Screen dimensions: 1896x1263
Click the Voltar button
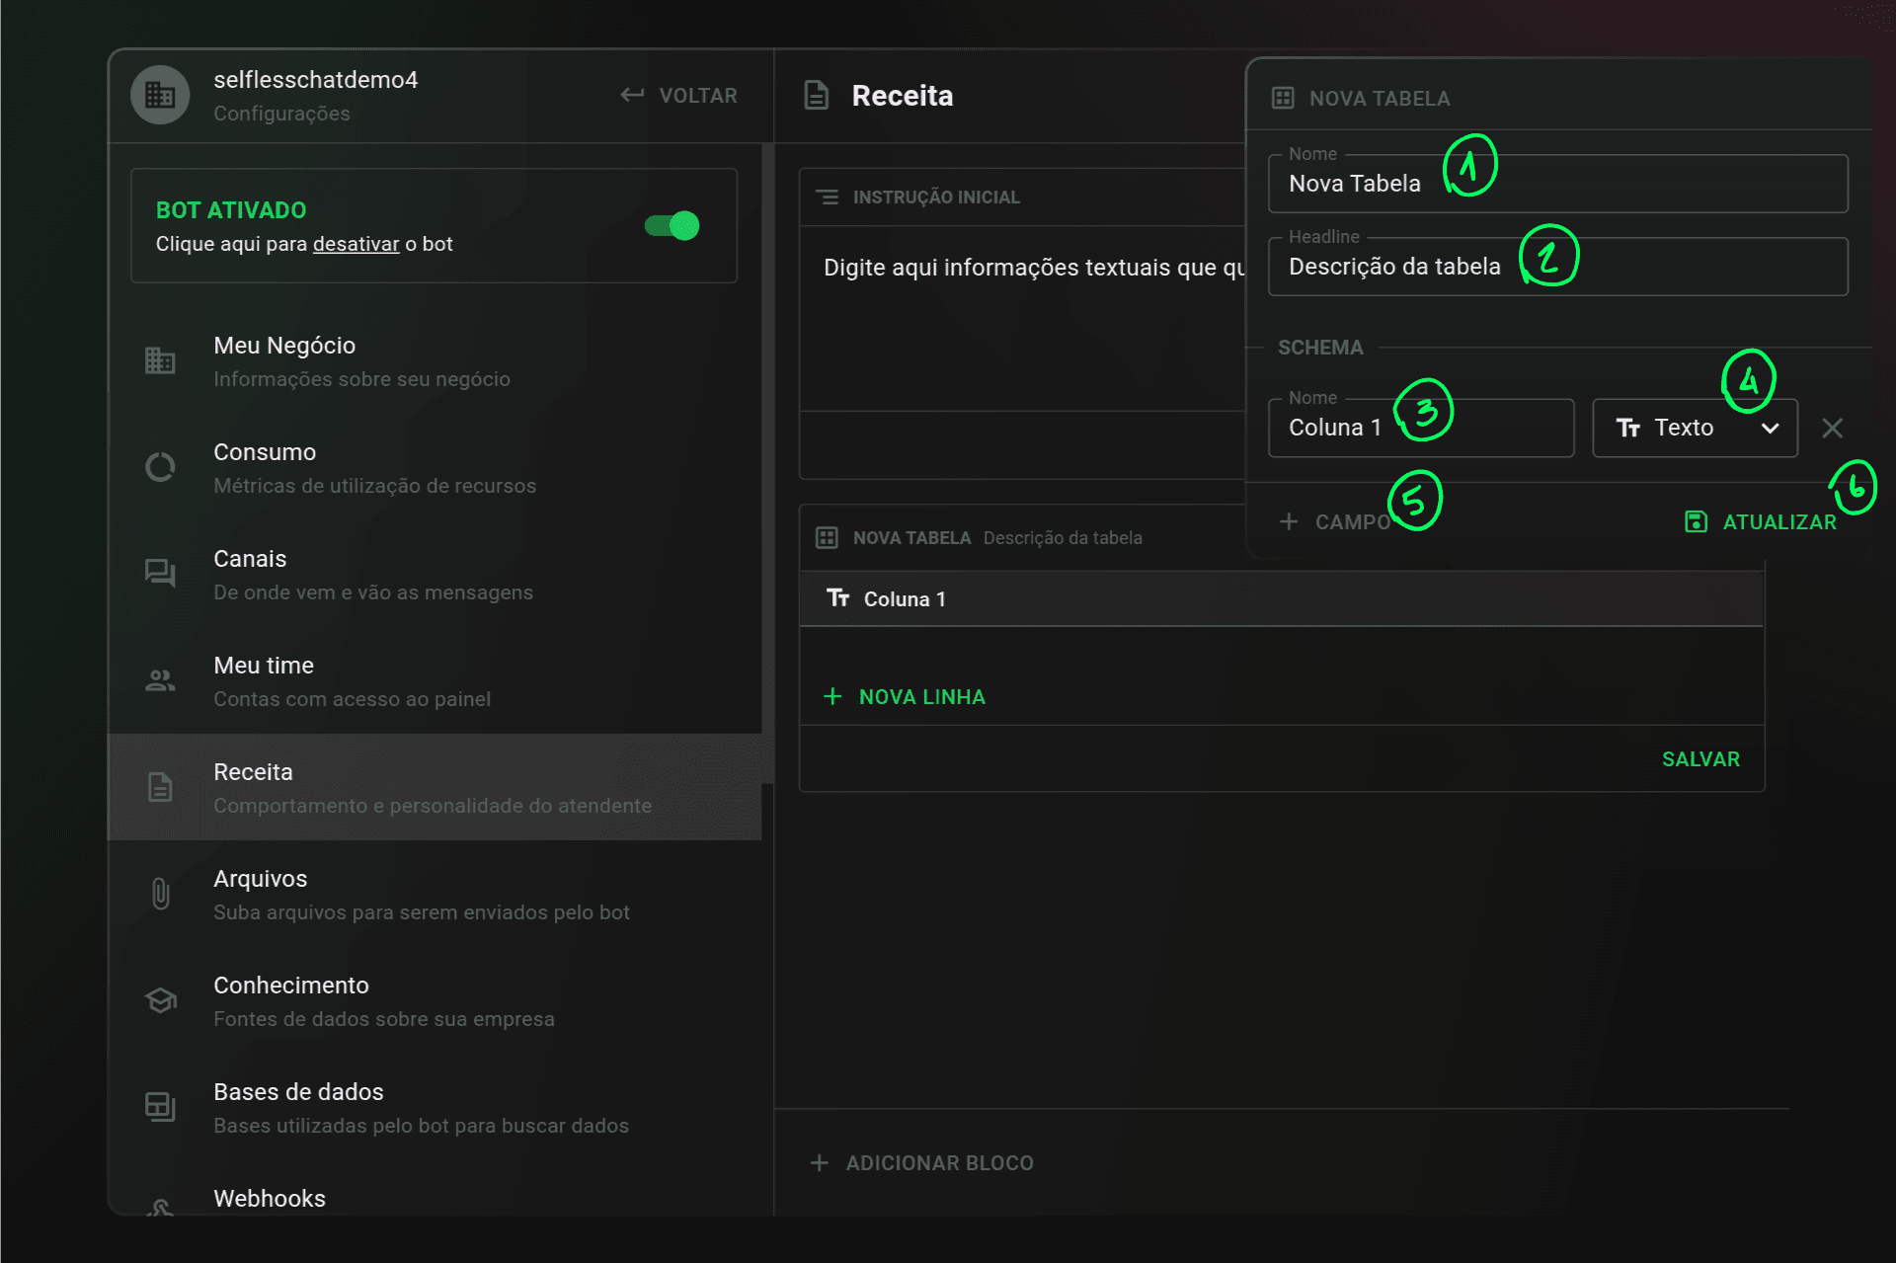point(678,96)
